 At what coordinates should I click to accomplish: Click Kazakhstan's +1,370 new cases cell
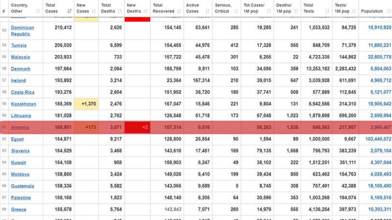click(86, 104)
